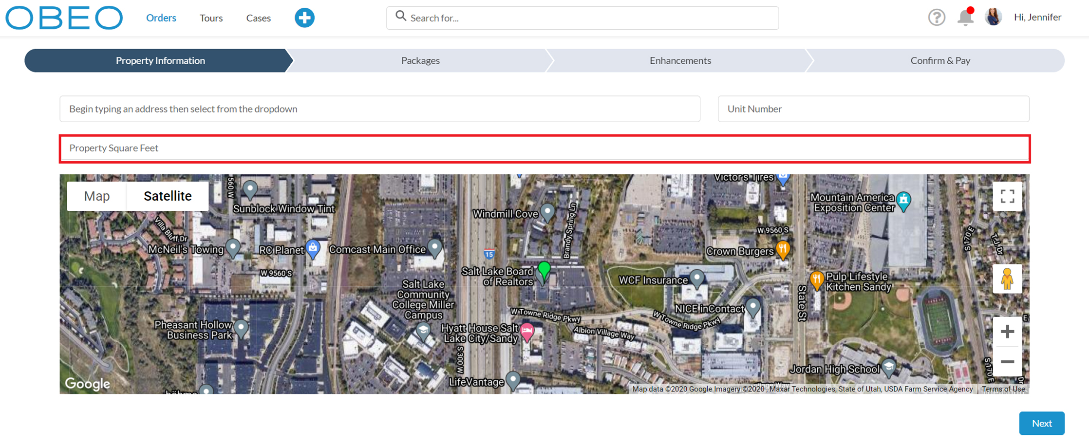Click the Unit Number field
Viewport: 1089px width, 447px height.
pyautogui.click(x=873, y=109)
